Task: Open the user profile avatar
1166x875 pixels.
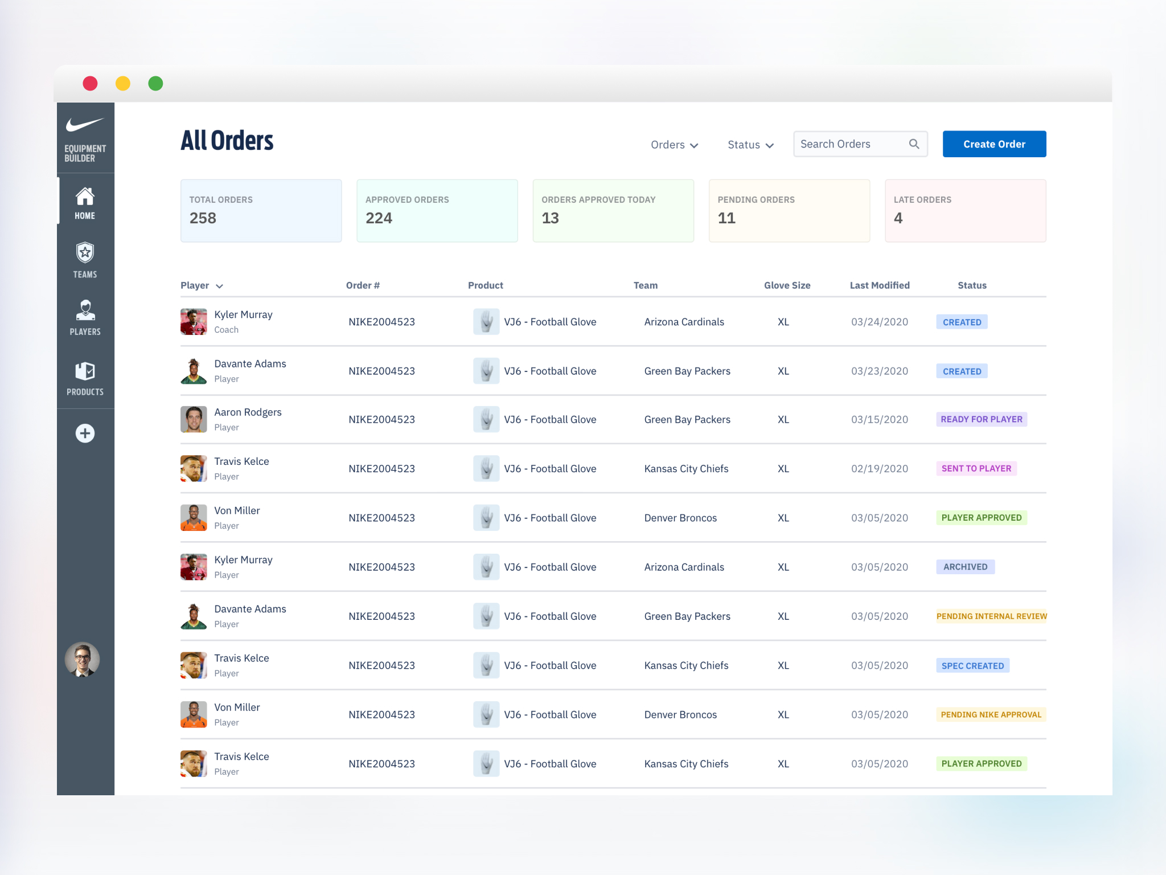Action: (83, 660)
